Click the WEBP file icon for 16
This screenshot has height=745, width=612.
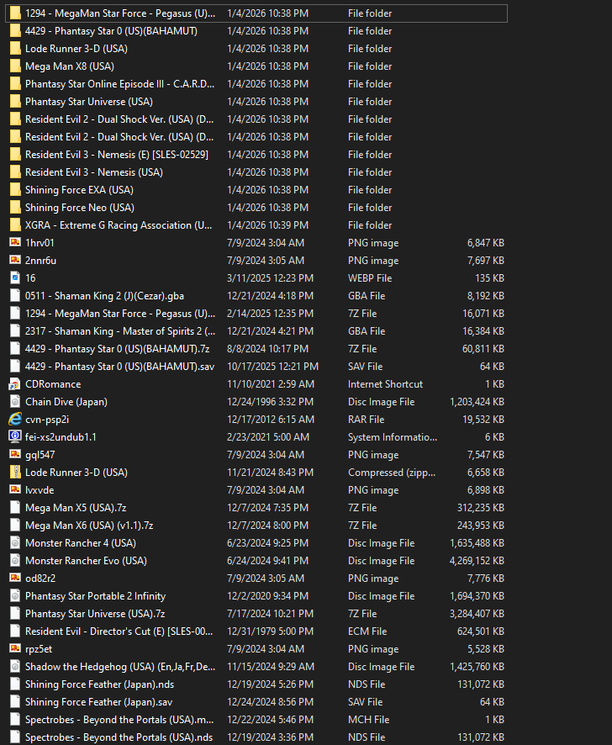coord(15,278)
